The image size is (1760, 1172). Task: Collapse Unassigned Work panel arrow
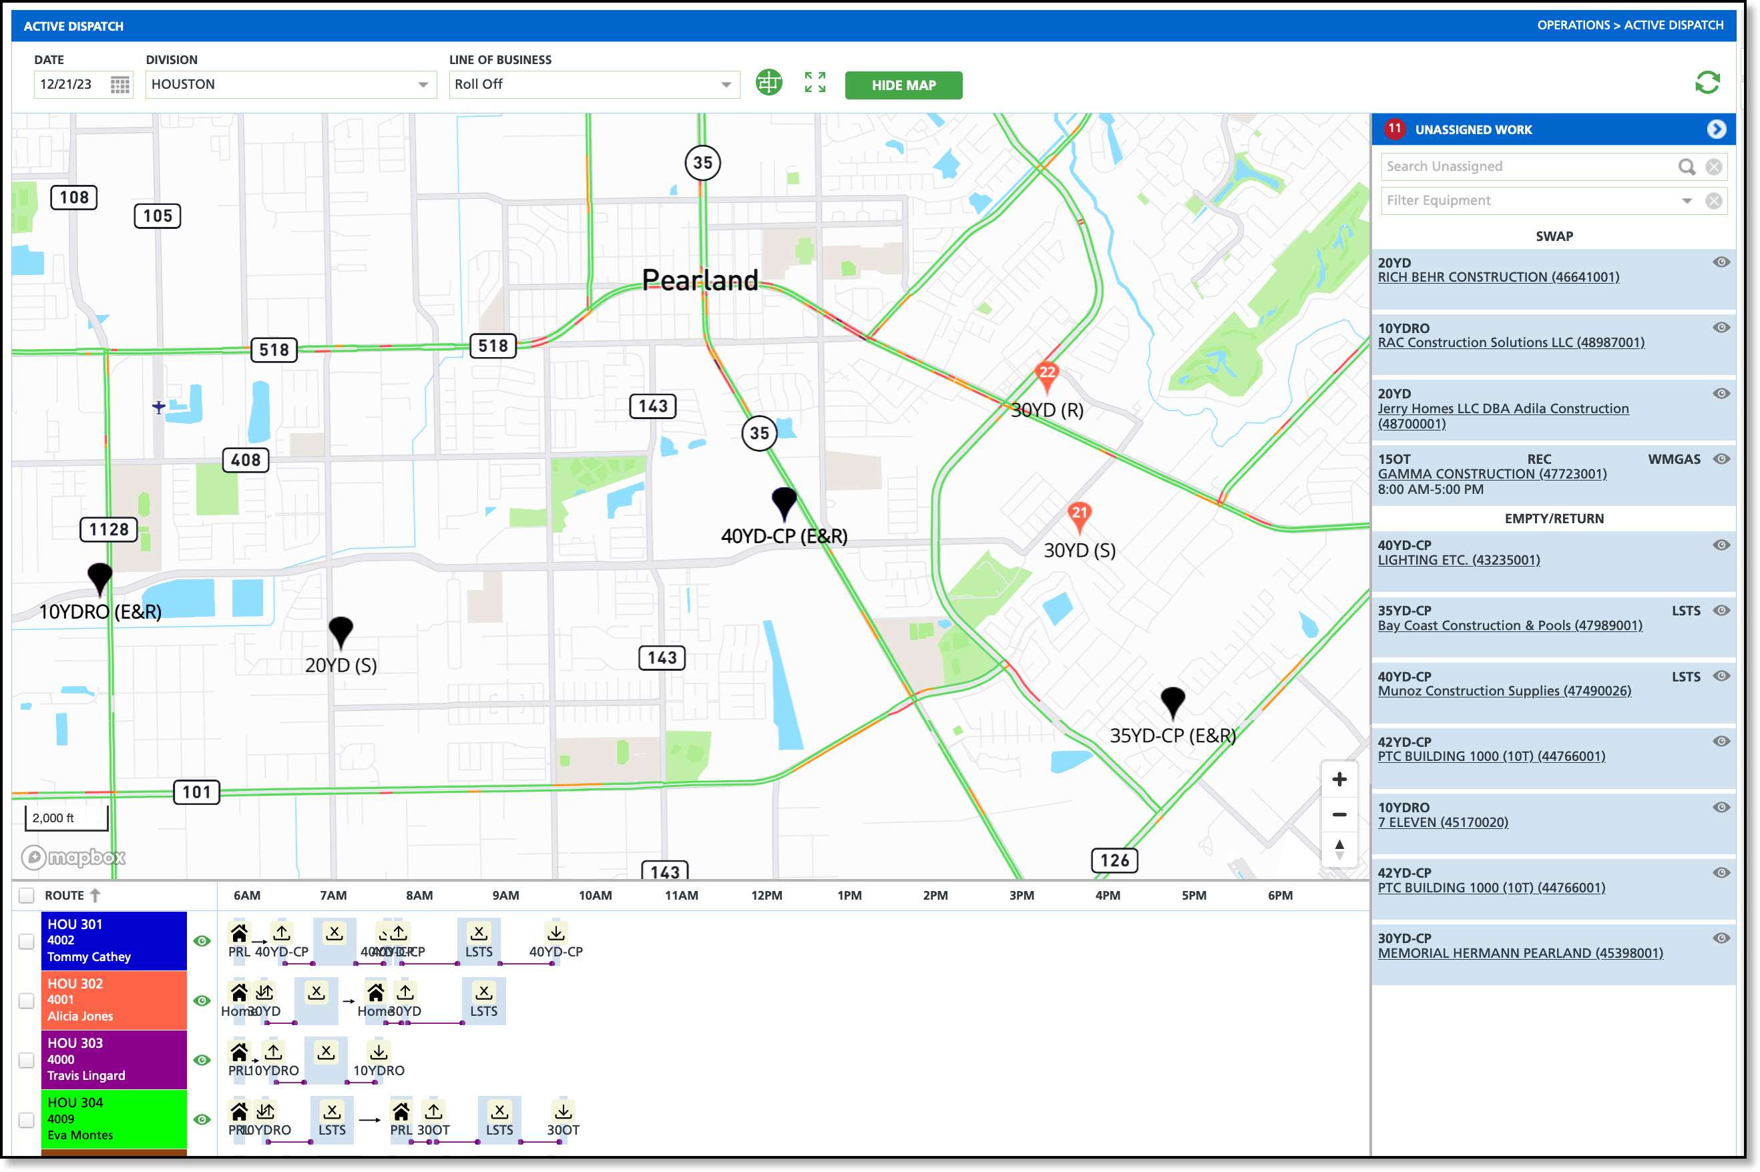pos(1717,129)
